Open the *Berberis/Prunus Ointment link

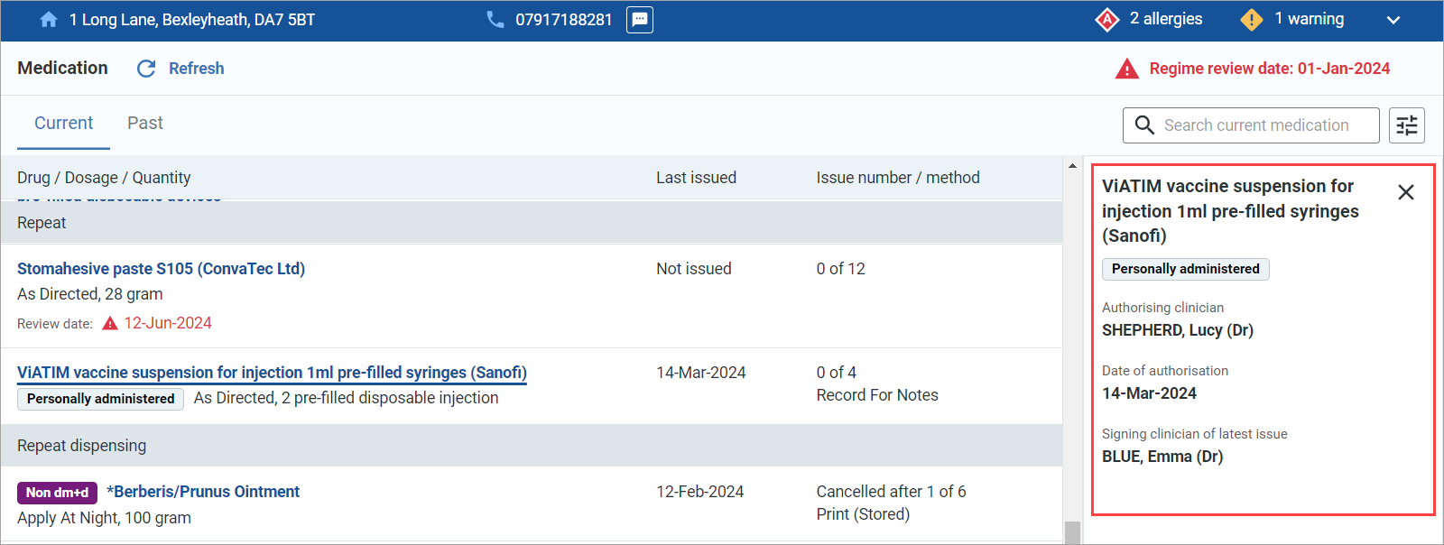[x=203, y=492]
